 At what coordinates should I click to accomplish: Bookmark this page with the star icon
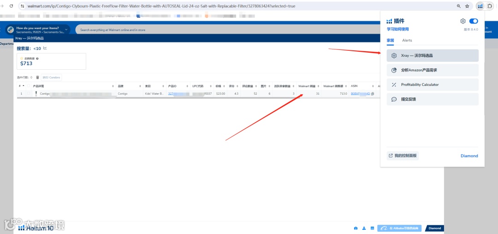(467, 6)
